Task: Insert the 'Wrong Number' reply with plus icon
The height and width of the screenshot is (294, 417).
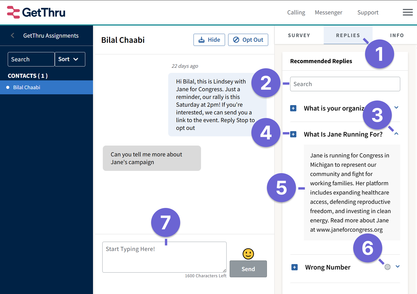Action: [295, 267]
